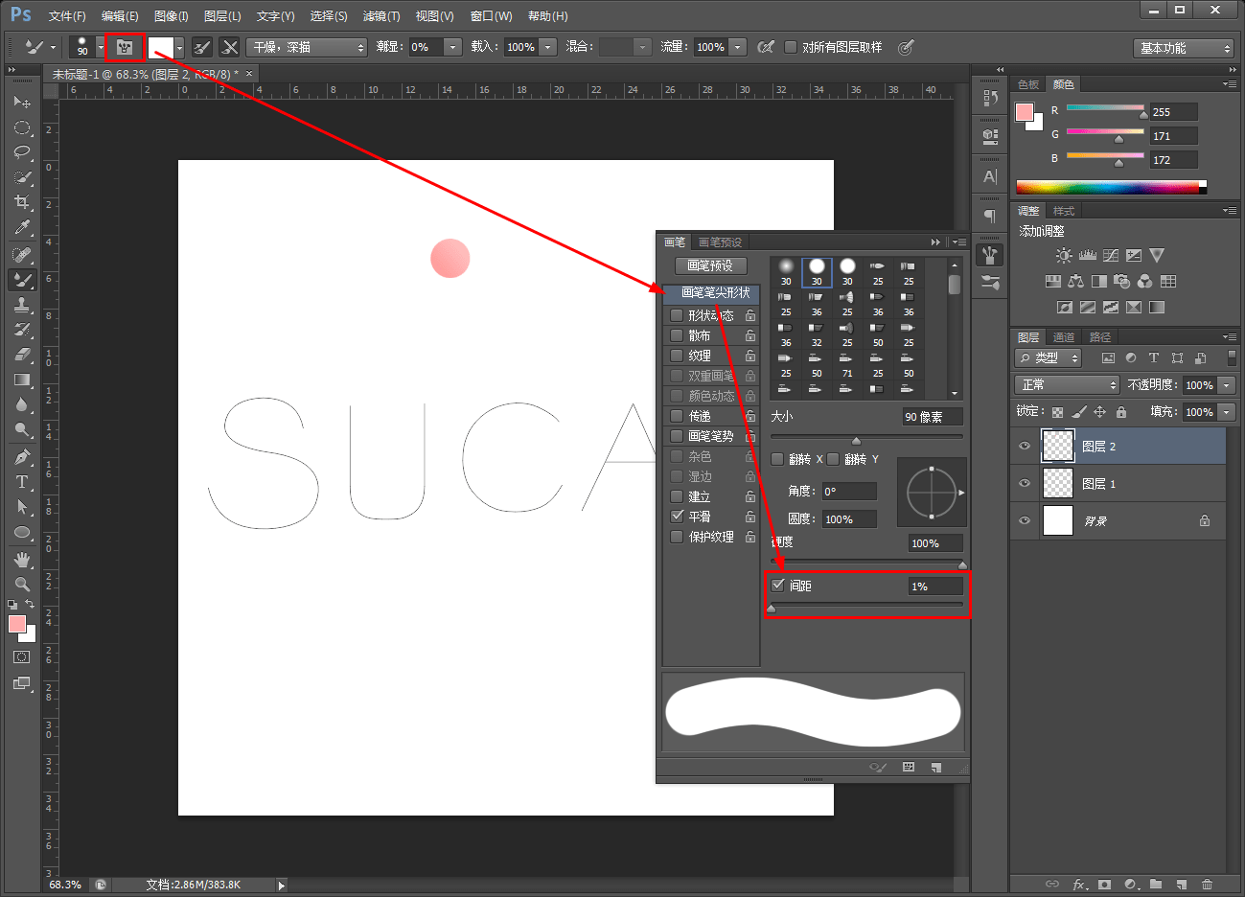1245x897 pixels.
Task: Select the Lasso tool
Action: click(22, 152)
